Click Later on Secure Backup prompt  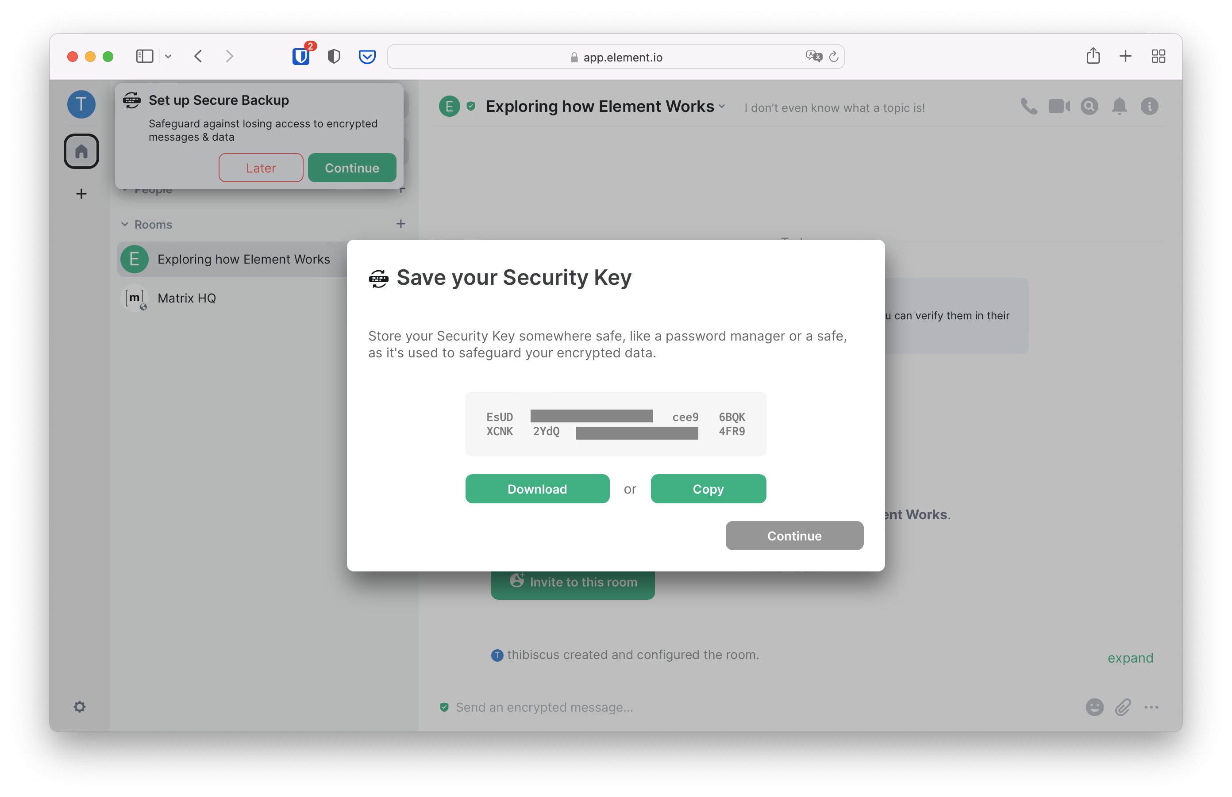(x=261, y=168)
